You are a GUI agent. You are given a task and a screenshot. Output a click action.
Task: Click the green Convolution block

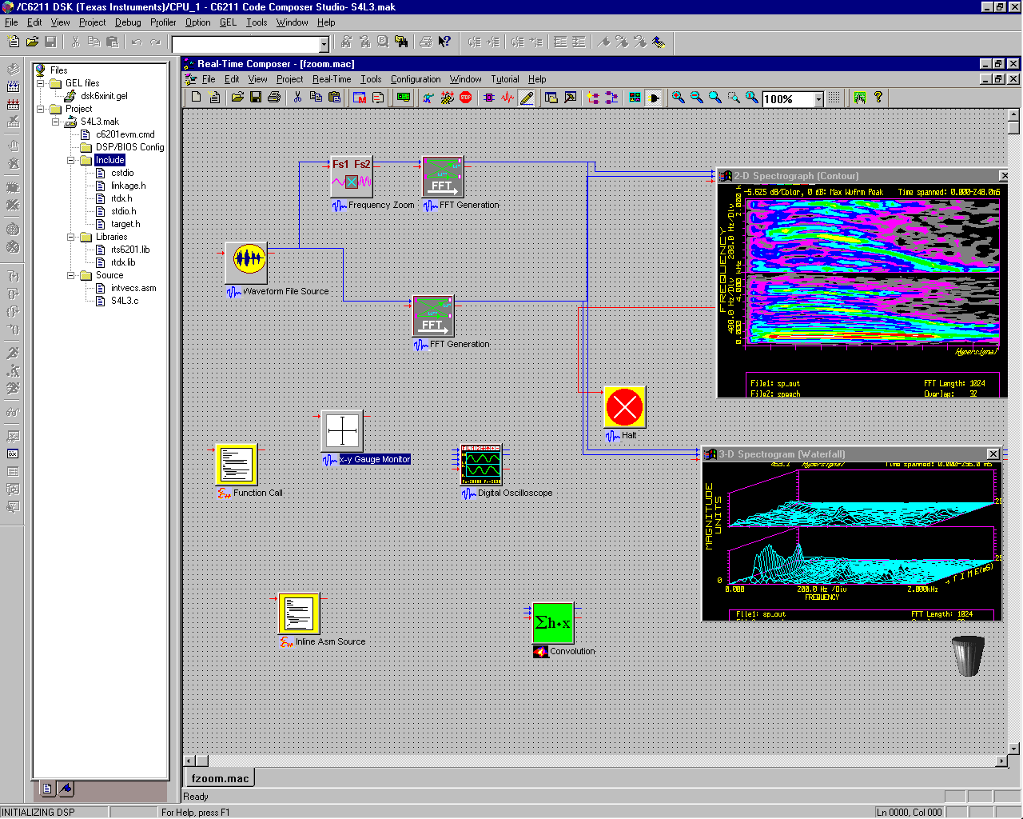(553, 623)
